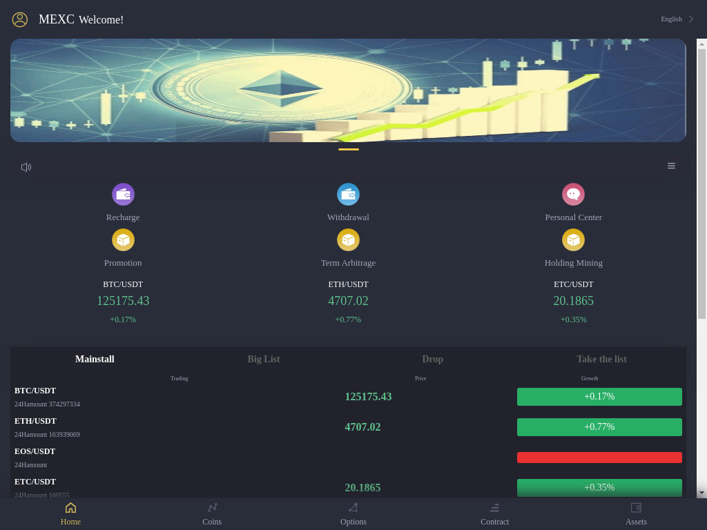Click the page scrollbar down arrow
Image resolution: width=707 pixels, height=530 pixels.
[x=701, y=493]
